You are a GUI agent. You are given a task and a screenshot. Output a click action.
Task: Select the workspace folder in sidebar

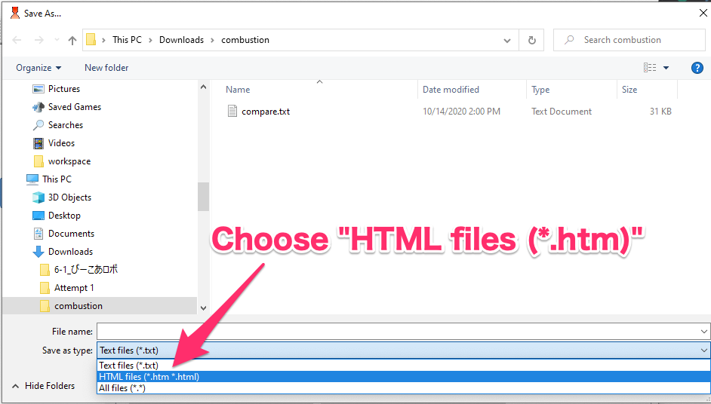(69, 161)
